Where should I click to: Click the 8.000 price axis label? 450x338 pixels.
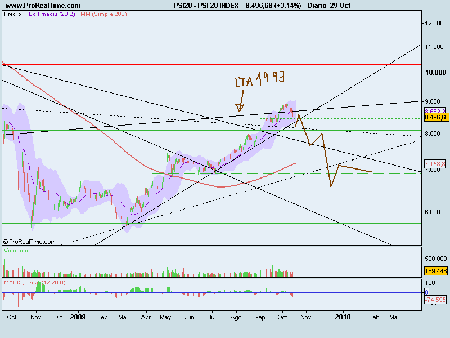432,134
